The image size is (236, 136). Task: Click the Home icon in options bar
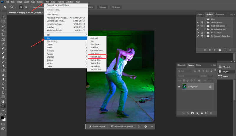5,7
